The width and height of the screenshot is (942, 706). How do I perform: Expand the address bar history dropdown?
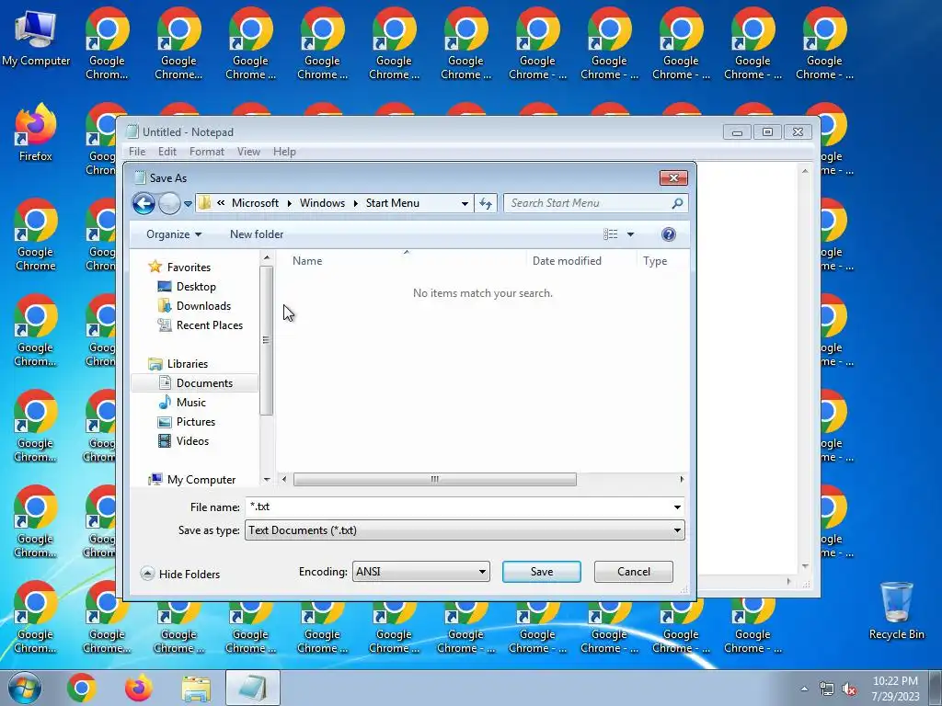[x=465, y=203]
